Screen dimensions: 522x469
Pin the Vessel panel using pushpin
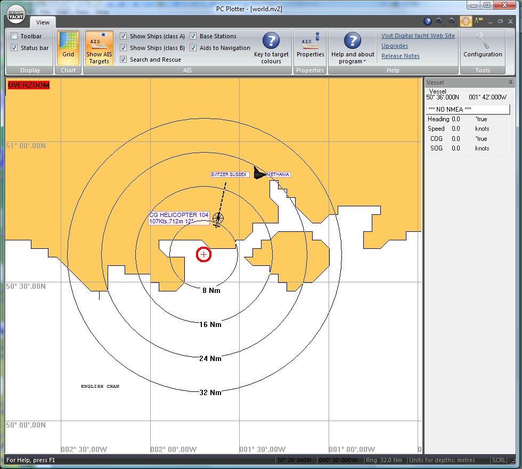(510, 83)
